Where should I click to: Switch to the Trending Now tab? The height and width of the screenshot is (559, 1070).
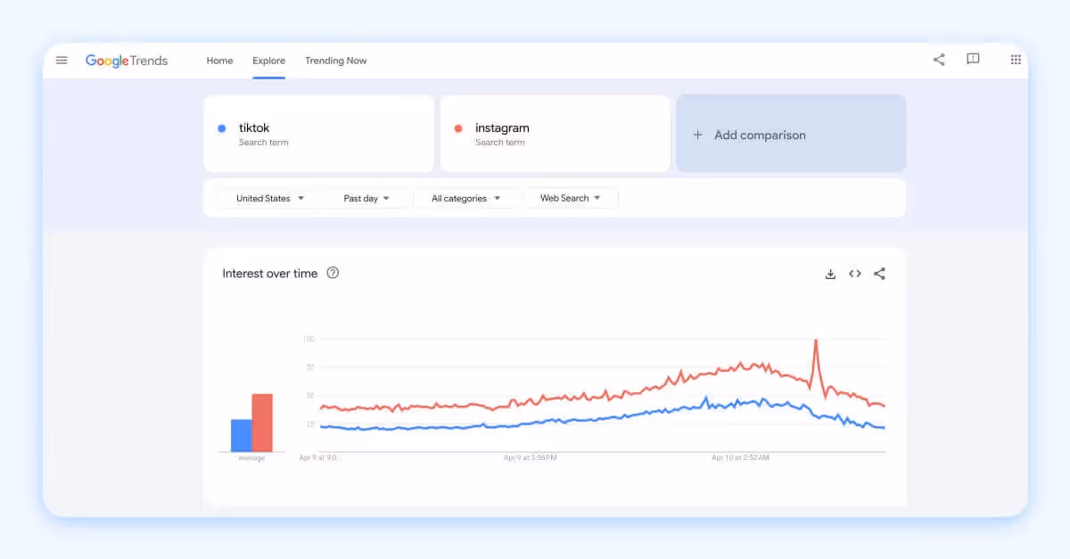coord(336,61)
